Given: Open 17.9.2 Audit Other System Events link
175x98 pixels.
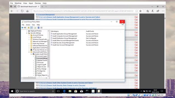Looking at the screenshot, I should pos(66,83).
